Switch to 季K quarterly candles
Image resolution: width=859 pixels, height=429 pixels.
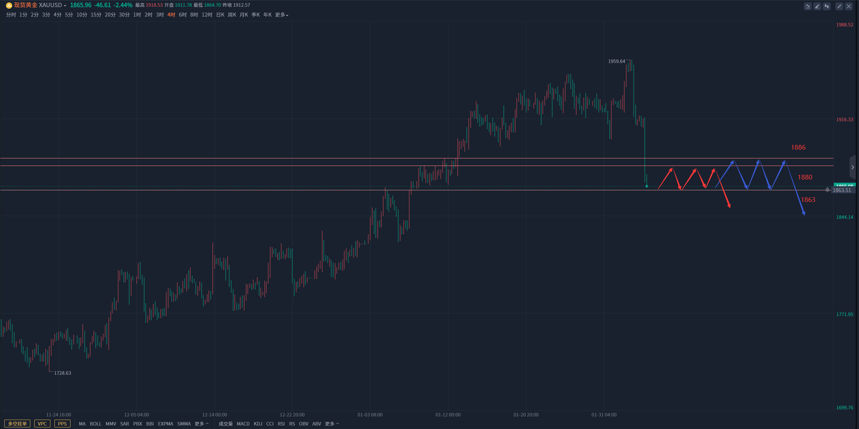tap(255, 15)
